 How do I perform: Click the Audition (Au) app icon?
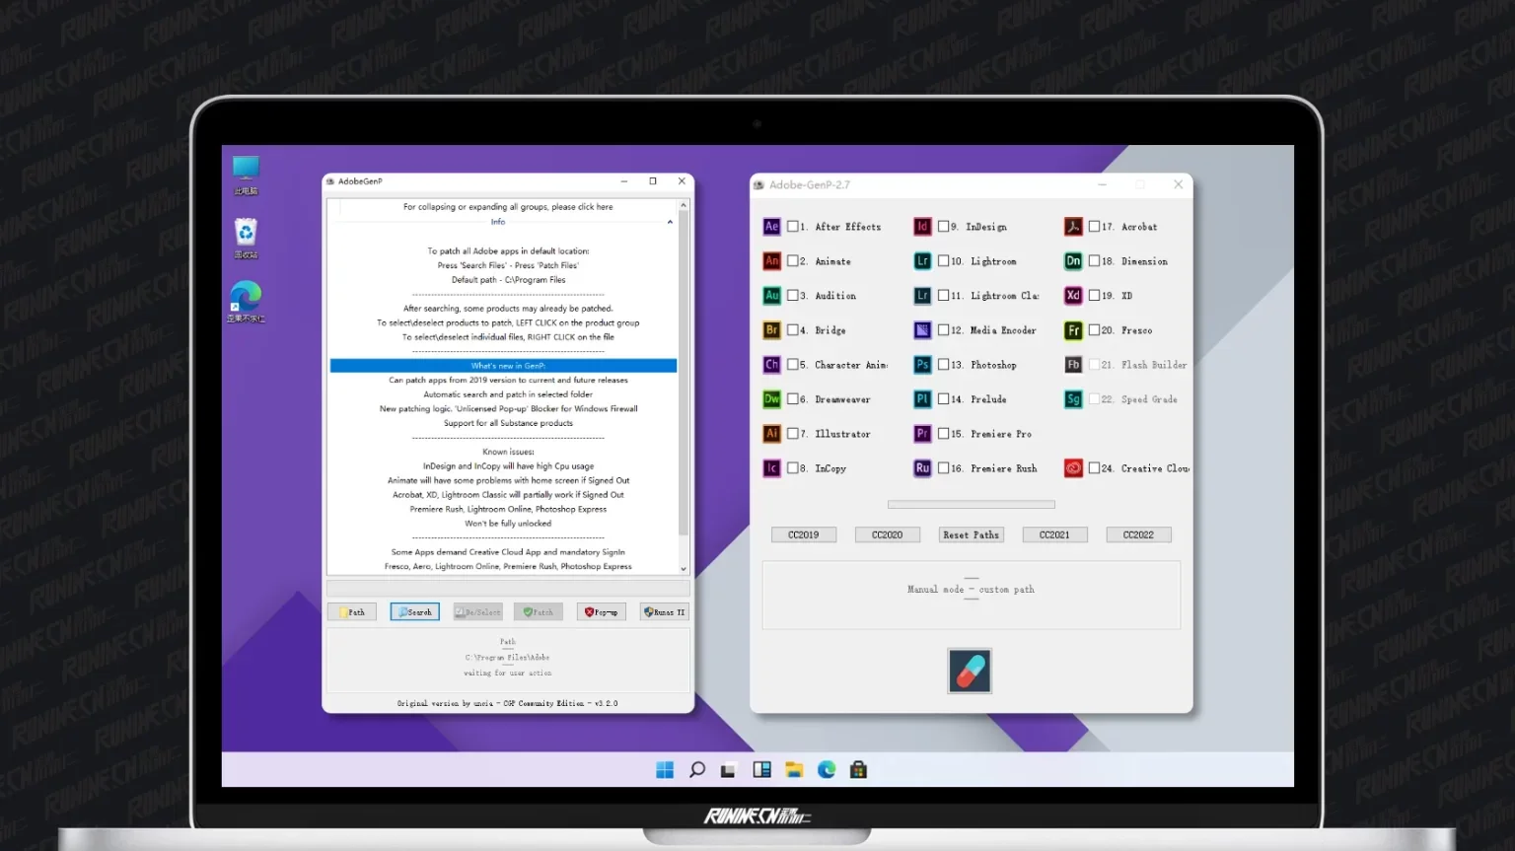[772, 296]
